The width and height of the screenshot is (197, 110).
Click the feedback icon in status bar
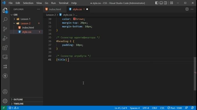coord(187,108)
